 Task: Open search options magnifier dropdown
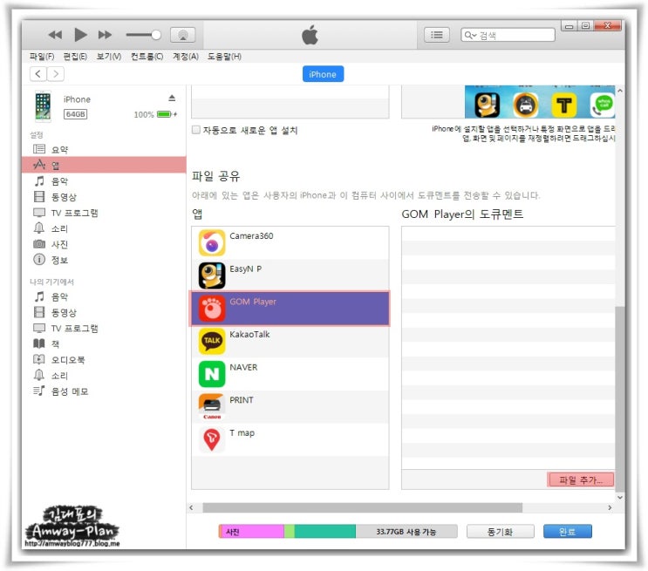coord(470,35)
